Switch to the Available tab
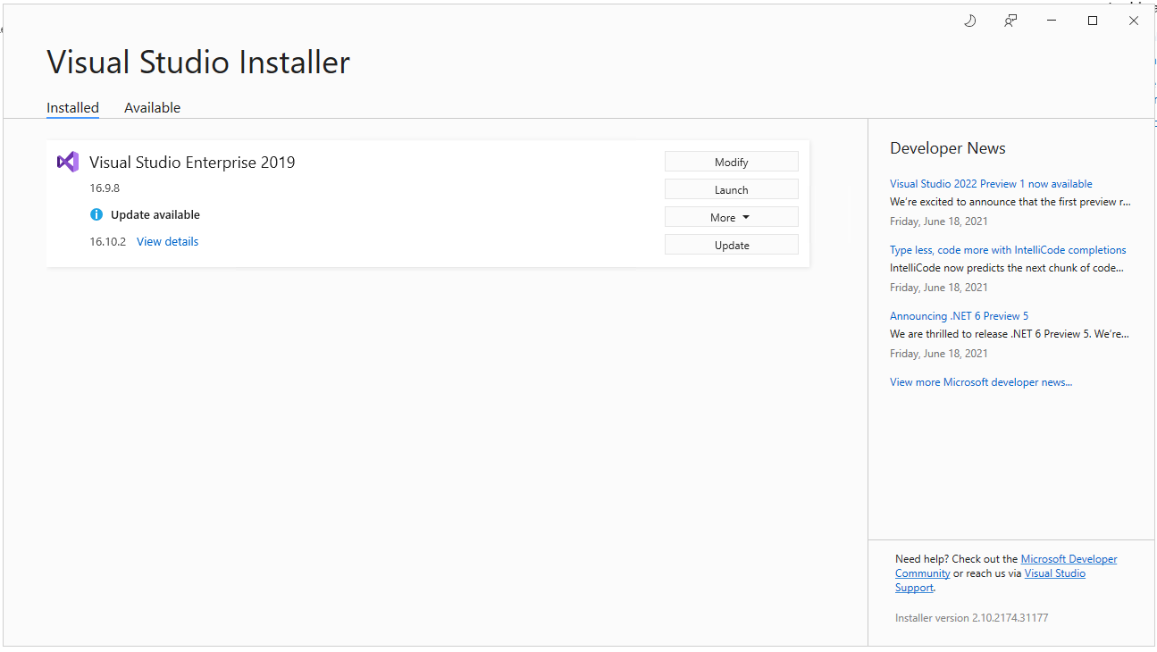Viewport: 1157px width, 652px height. 152,107
